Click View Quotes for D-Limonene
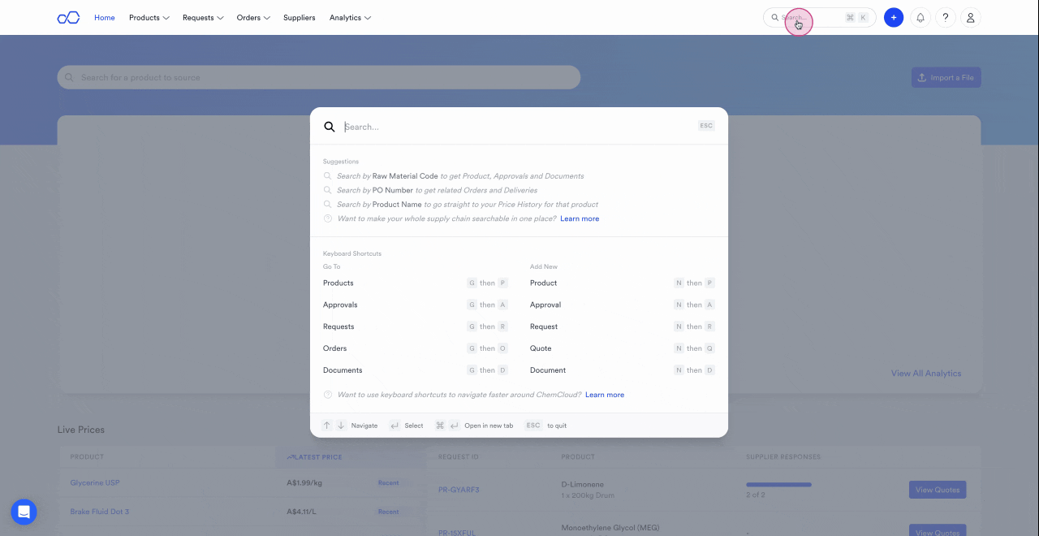Image resolution: width=1039 pixels, height=536 pixels. 937,489
